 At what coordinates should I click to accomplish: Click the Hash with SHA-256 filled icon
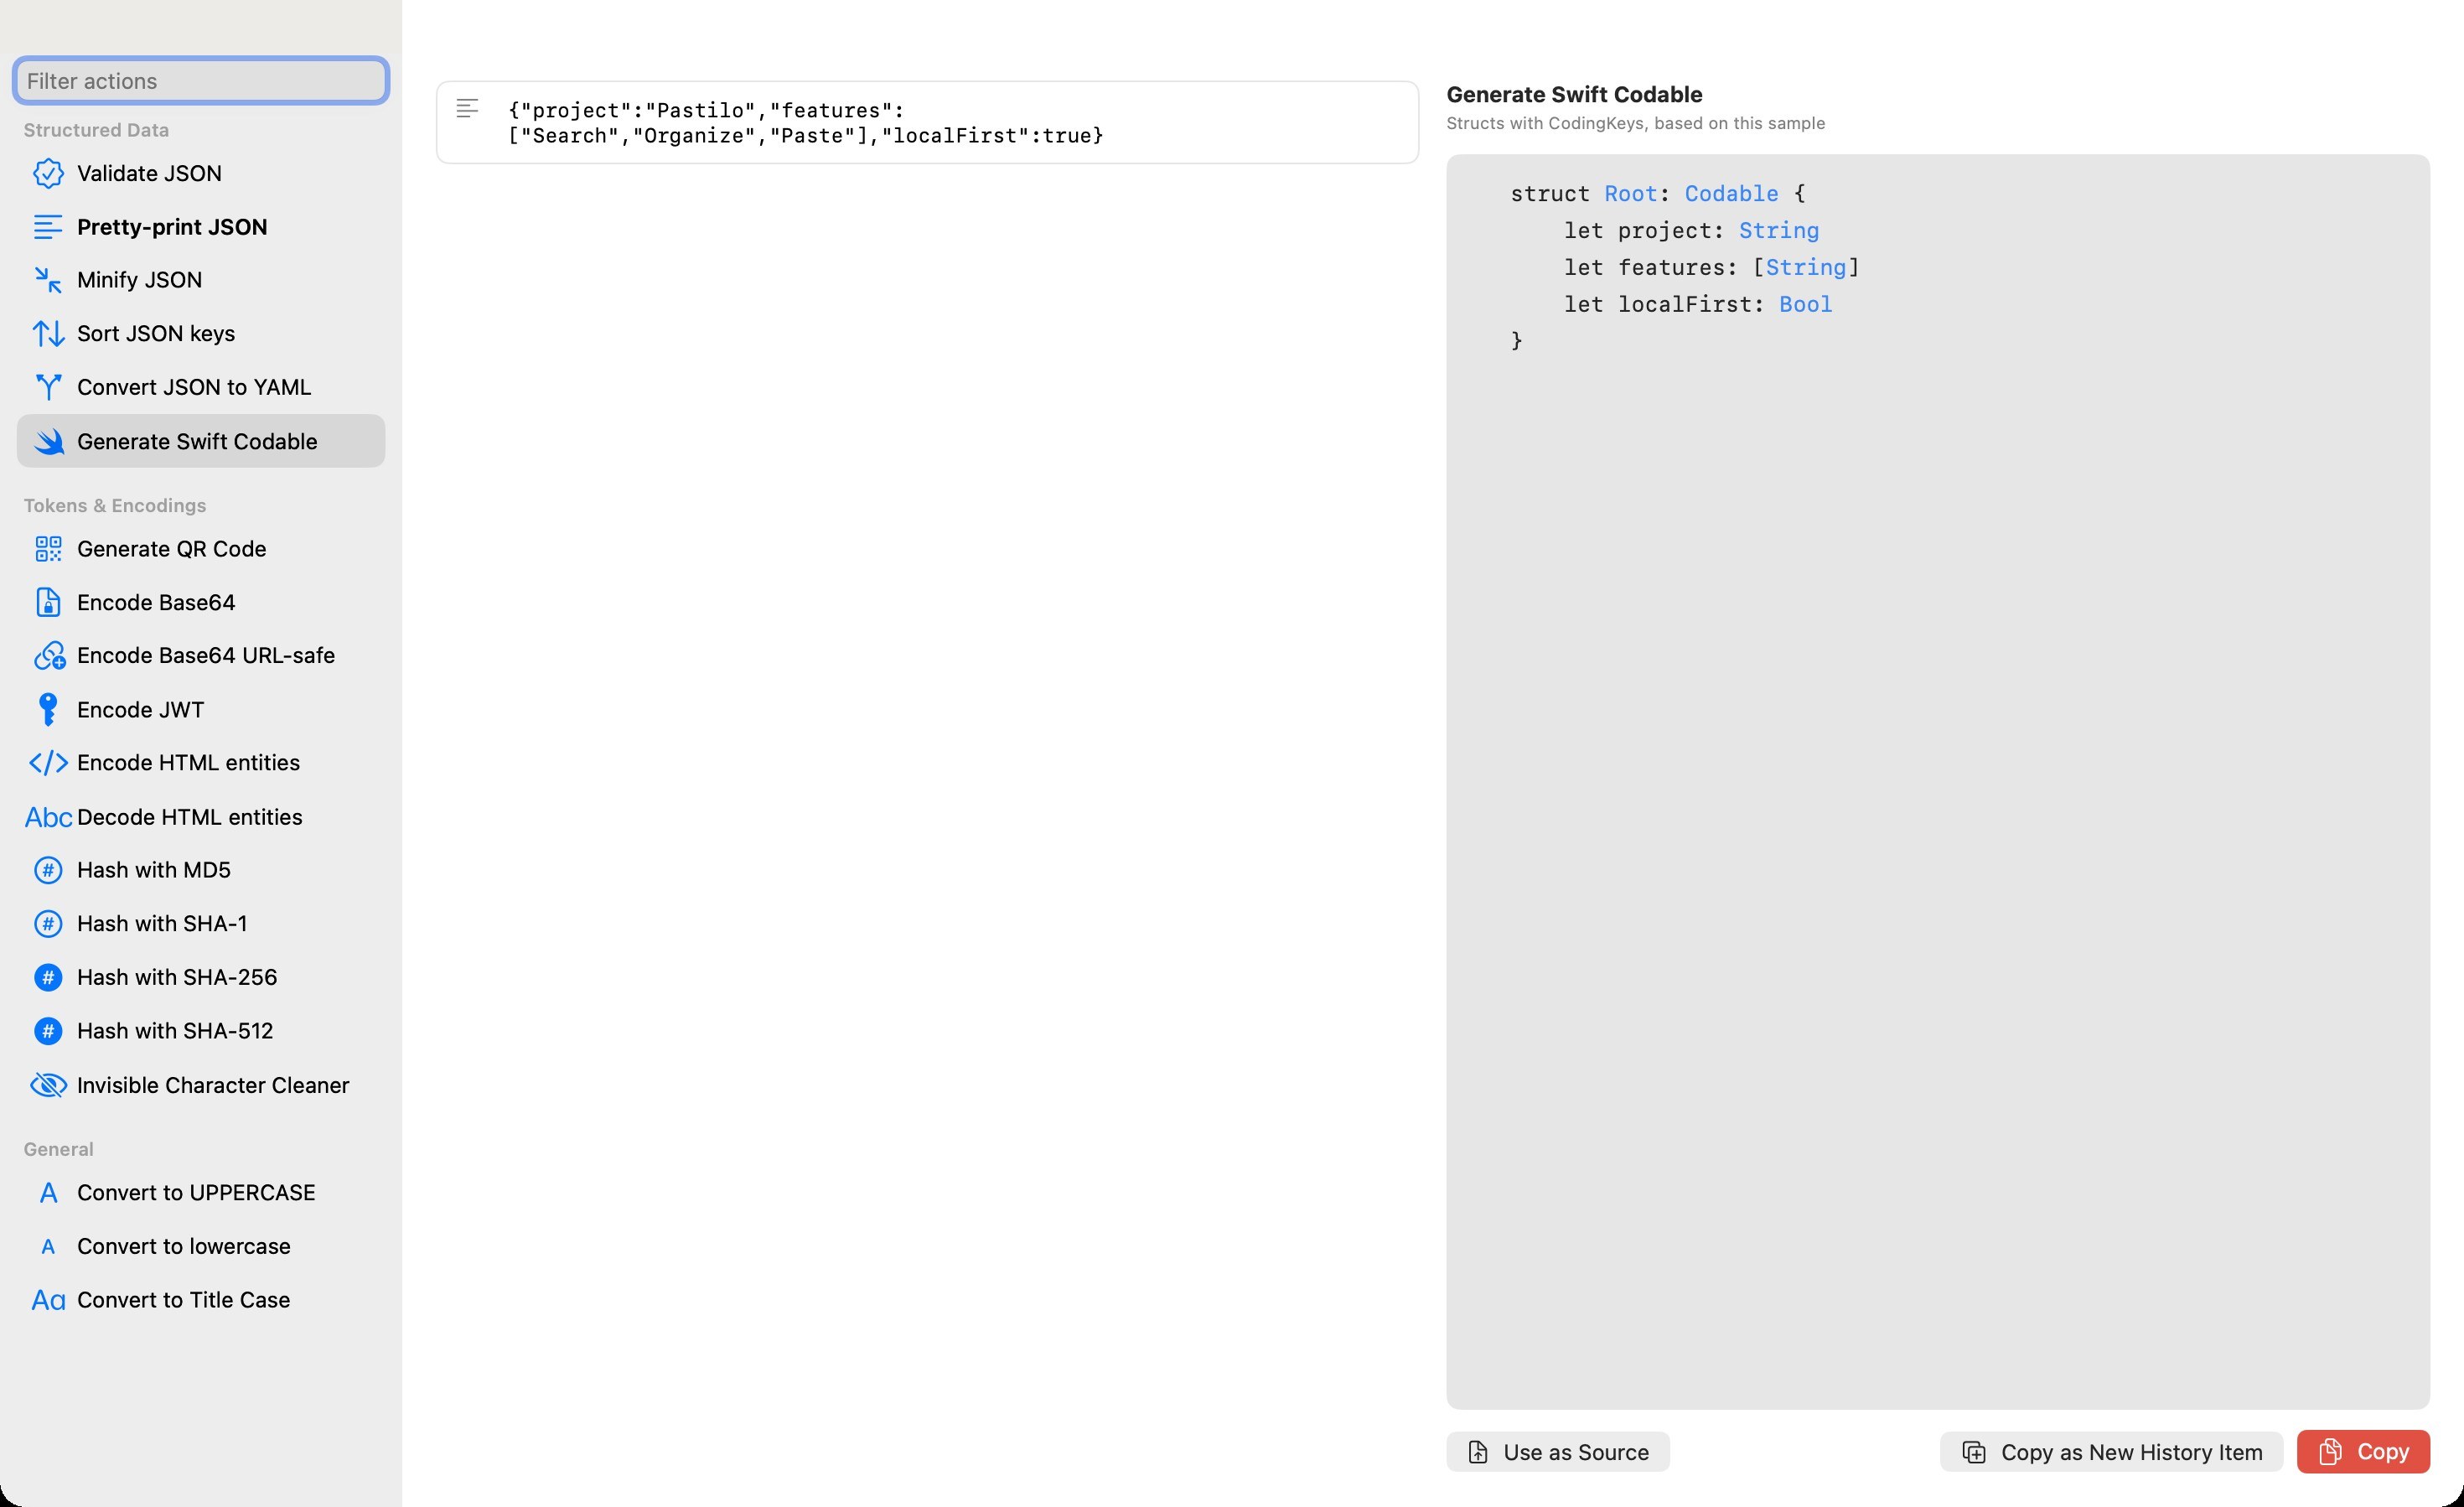click(48, 977)
